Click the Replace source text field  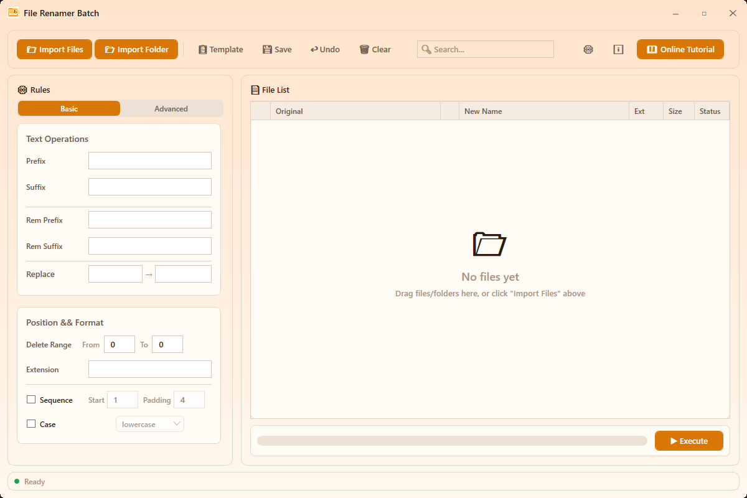pyautogui.click(x=115, y=274)
